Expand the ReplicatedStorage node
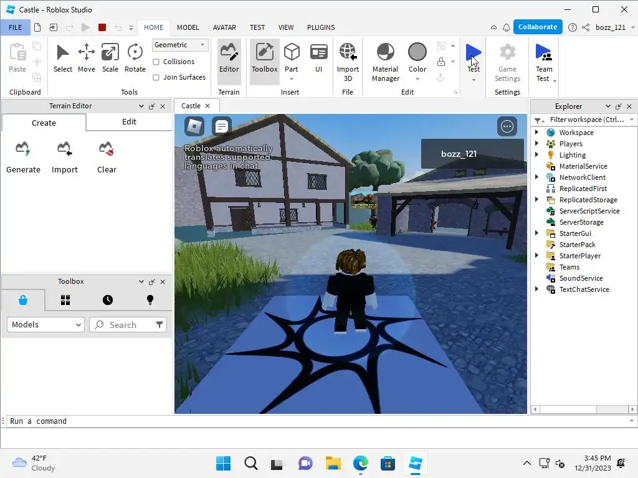Image resolution: width=638 pixels, height=478 pixels. (x=536, y=200)
